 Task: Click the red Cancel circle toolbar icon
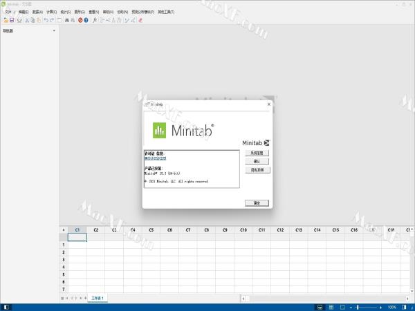80,20
